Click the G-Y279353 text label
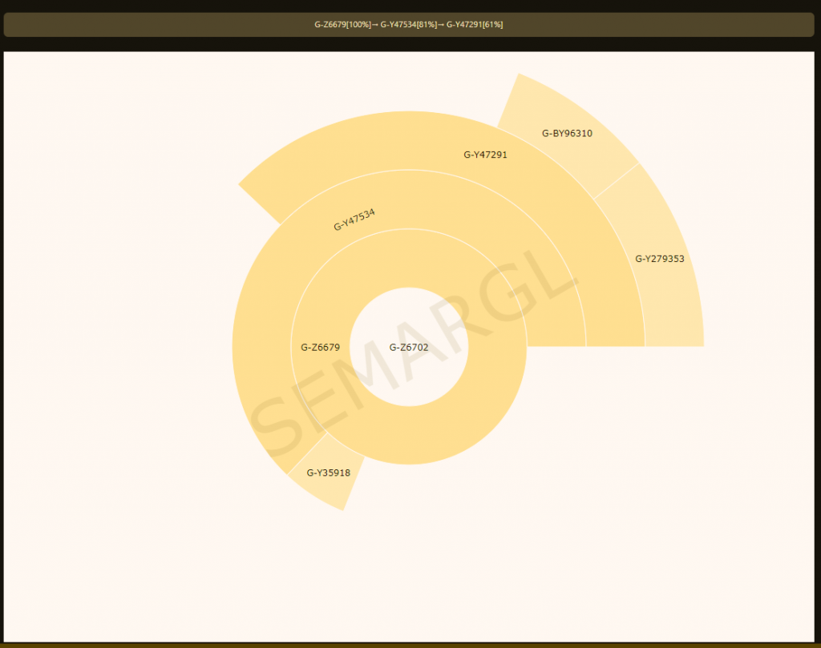This screenshot has height=648, width=821. point(660,259)
